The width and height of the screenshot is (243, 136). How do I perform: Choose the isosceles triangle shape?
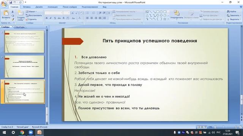[147, 15]
